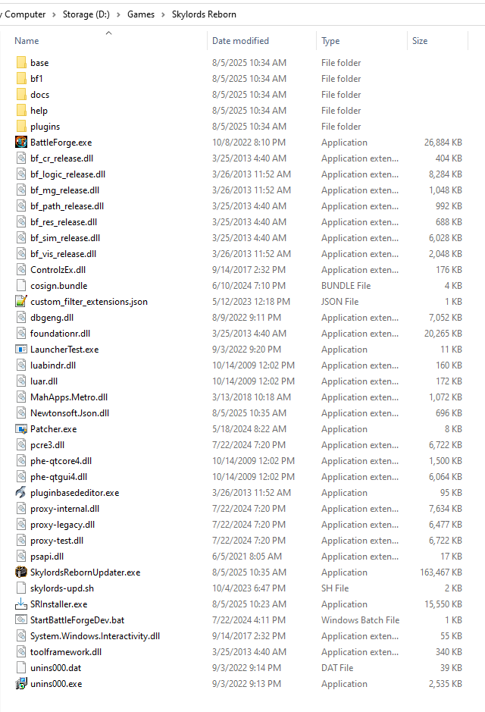This screenshot has width=485, height=712.
Task: Select the foundationr.dll file name
Action: coord(60,334)
